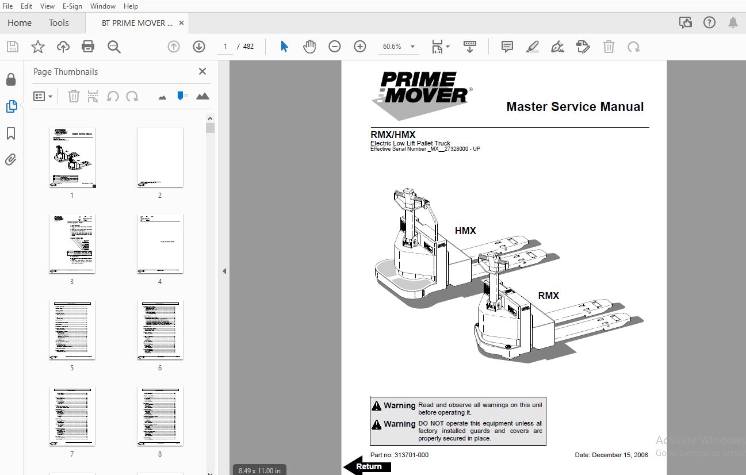746x475 pixels.
Task: Print the document using the printer icon
Action: click(88, 47)
